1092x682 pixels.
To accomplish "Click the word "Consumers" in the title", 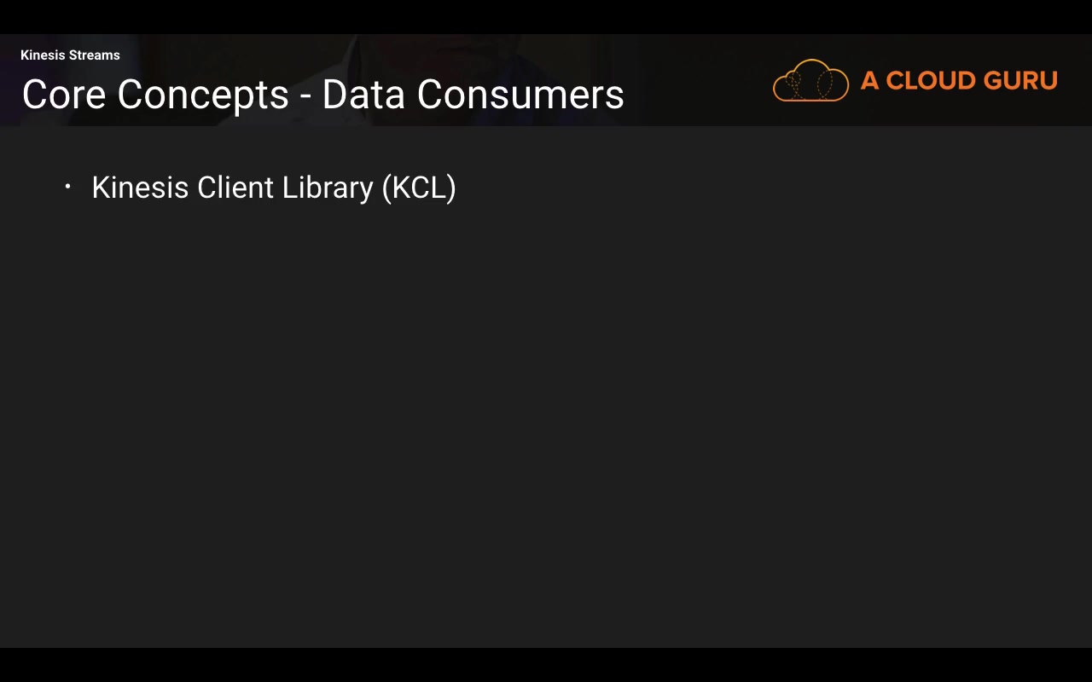I will 520,95.
